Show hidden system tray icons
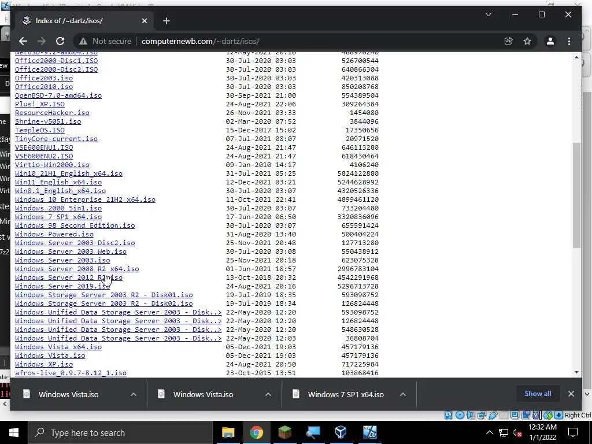Image resolution: width=592 pixels, height=444 pixels. tap(489, 432)
